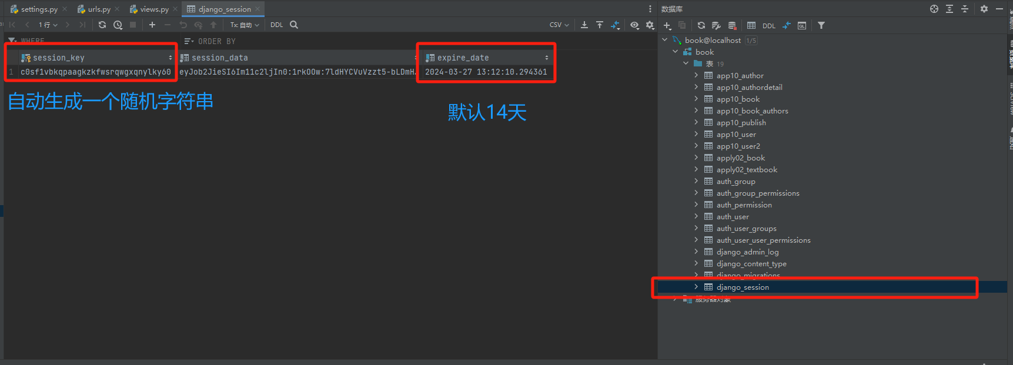1013x365 pixels.
Task: Select the app10_authordetail table
Action: 749,87
